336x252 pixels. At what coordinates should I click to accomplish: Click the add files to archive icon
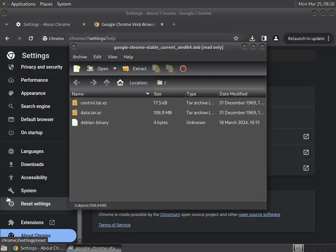tap(156, 69)
